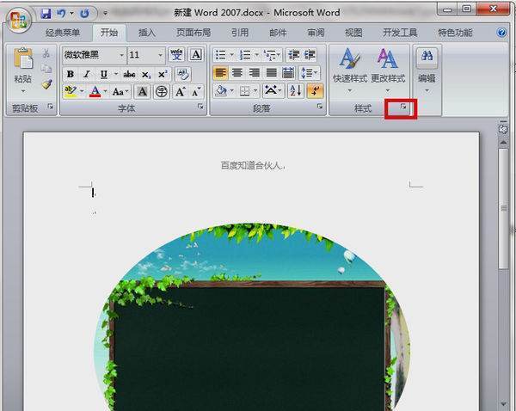Switch to the 开始 tab
The height and width of the screenshot is (411, 516).
click(109, 33)
